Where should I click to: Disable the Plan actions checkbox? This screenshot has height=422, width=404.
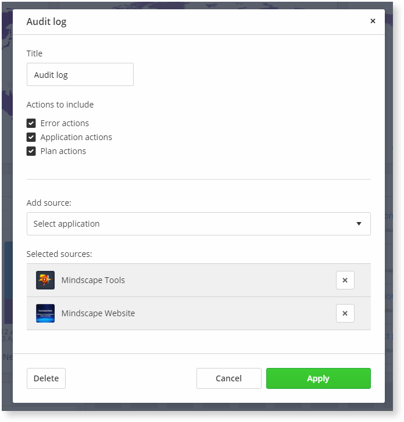tap(31, 151)
